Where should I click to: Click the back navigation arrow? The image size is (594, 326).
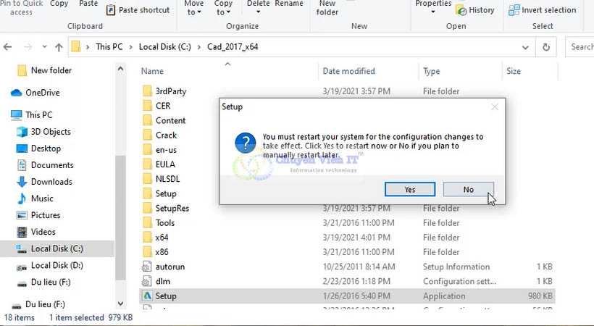point(8,47)
